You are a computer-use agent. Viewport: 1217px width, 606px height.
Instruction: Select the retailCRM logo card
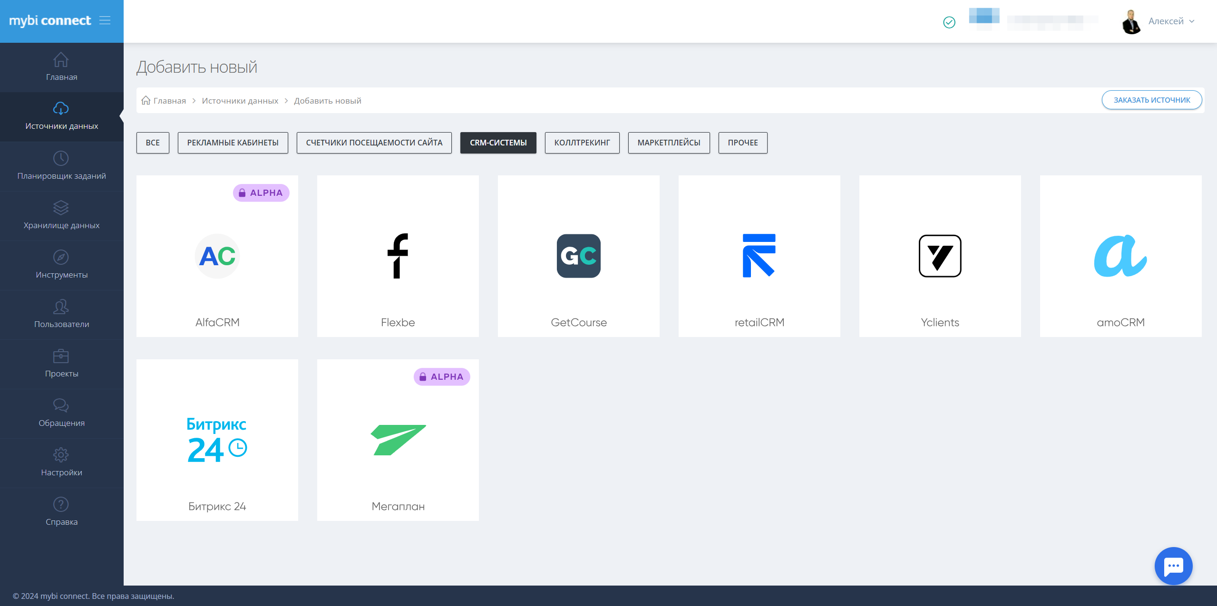coord(759,256)
